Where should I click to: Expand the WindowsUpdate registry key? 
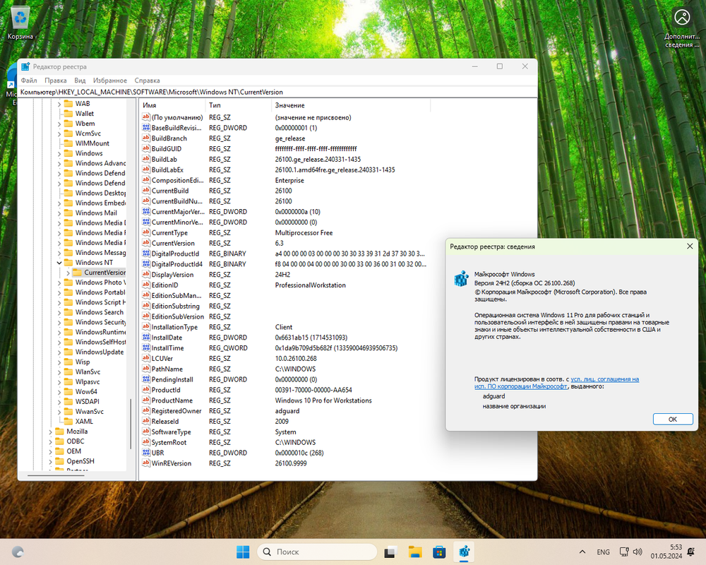(59, 352)
